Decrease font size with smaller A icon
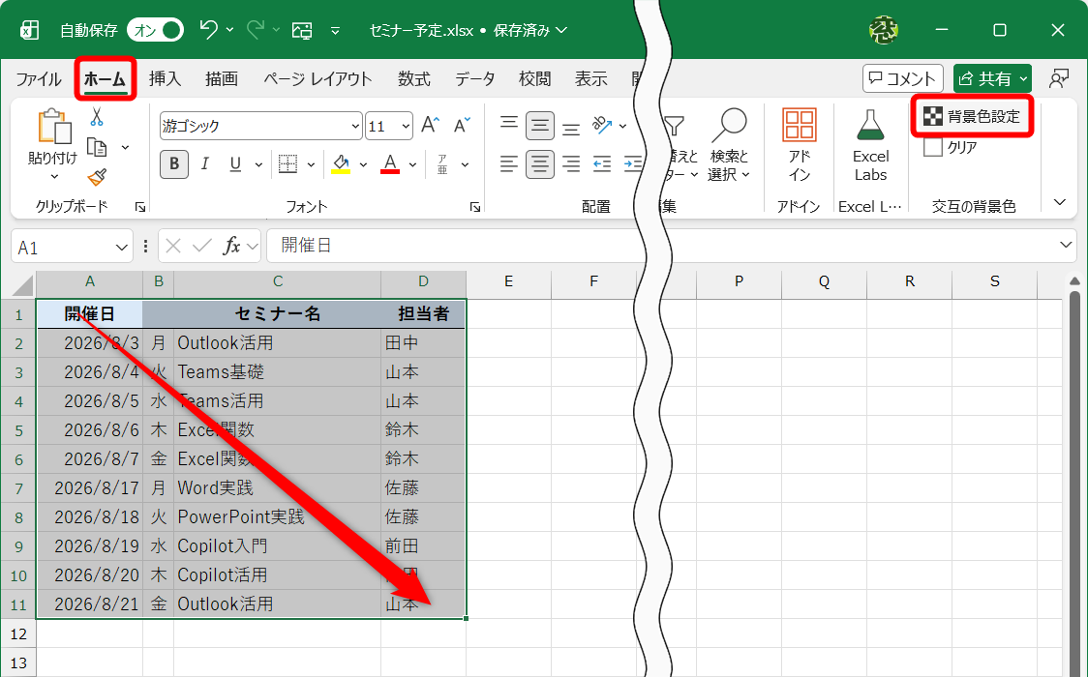The image size is (1088, 677). pyautogui.click(x=462, y=125)
